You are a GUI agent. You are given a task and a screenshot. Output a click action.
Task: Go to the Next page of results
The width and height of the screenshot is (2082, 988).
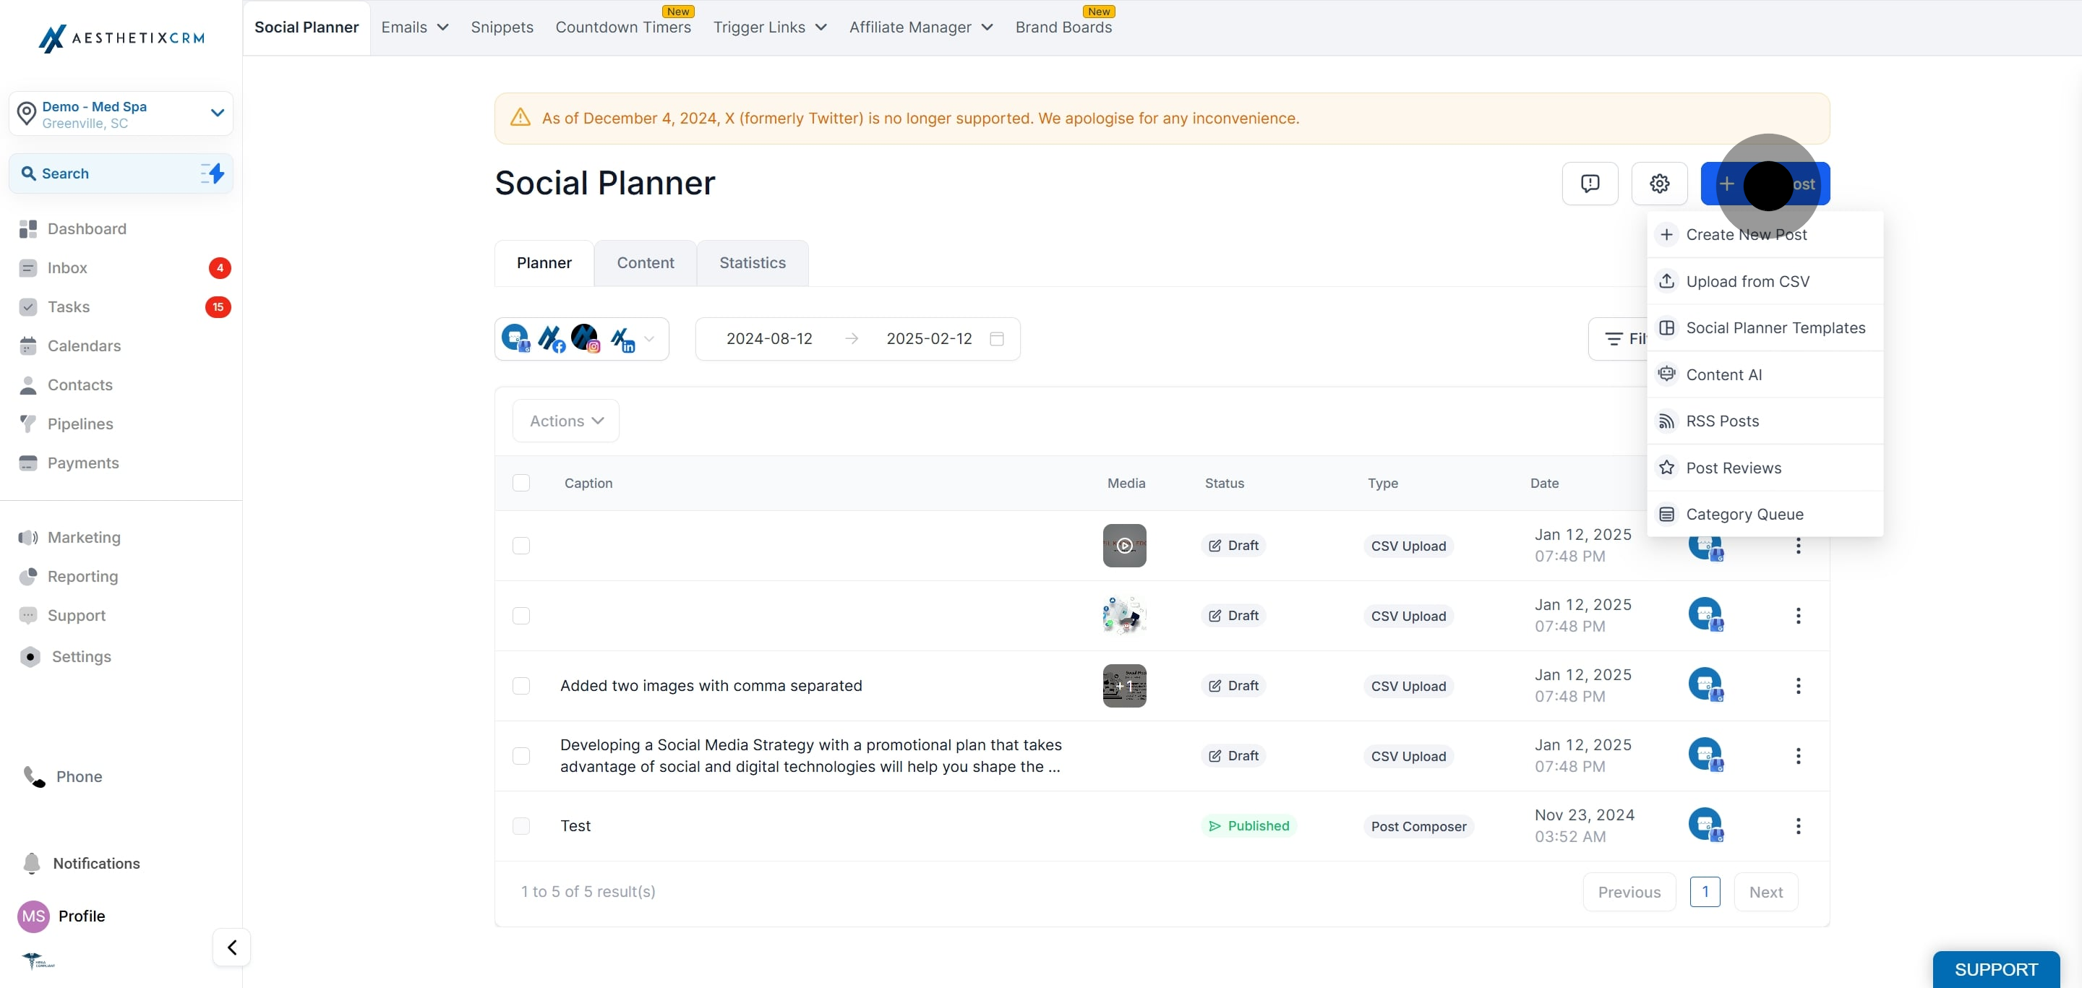1766,892
